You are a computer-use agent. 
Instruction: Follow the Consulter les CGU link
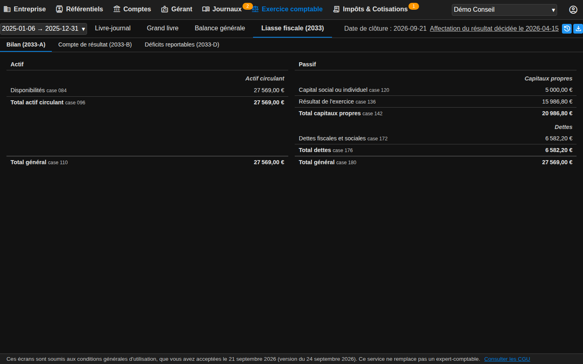507,359
